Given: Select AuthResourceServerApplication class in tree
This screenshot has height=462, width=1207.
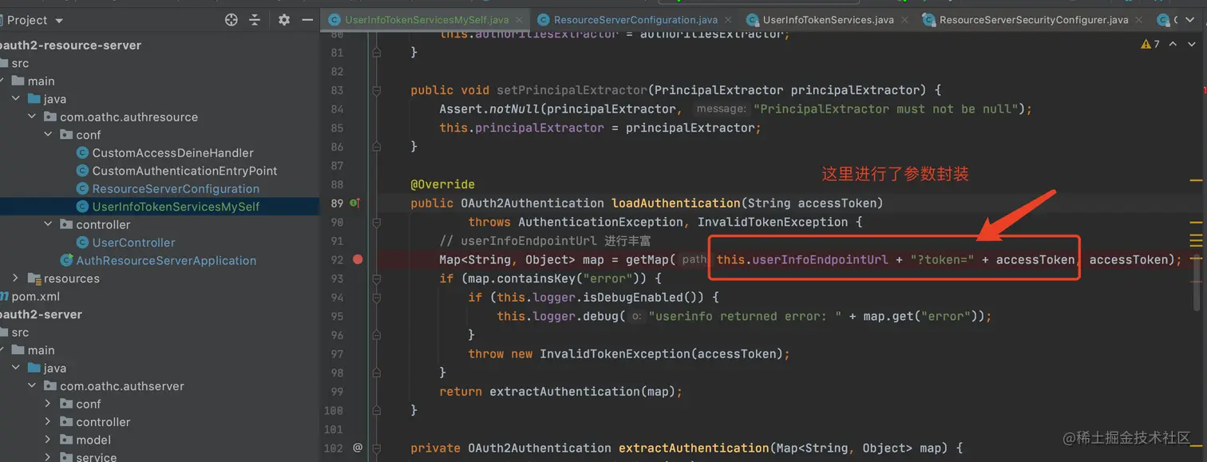Looking at the screenshot, I should 166,260.
